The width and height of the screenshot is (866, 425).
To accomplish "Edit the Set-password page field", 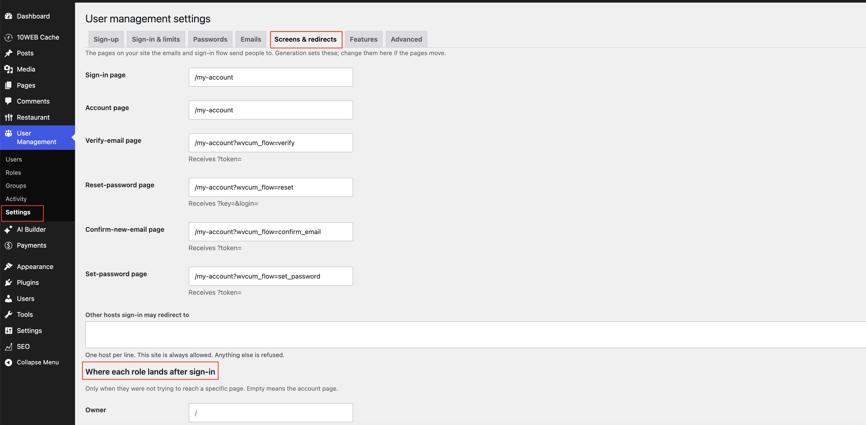I will tap(271, 276).
